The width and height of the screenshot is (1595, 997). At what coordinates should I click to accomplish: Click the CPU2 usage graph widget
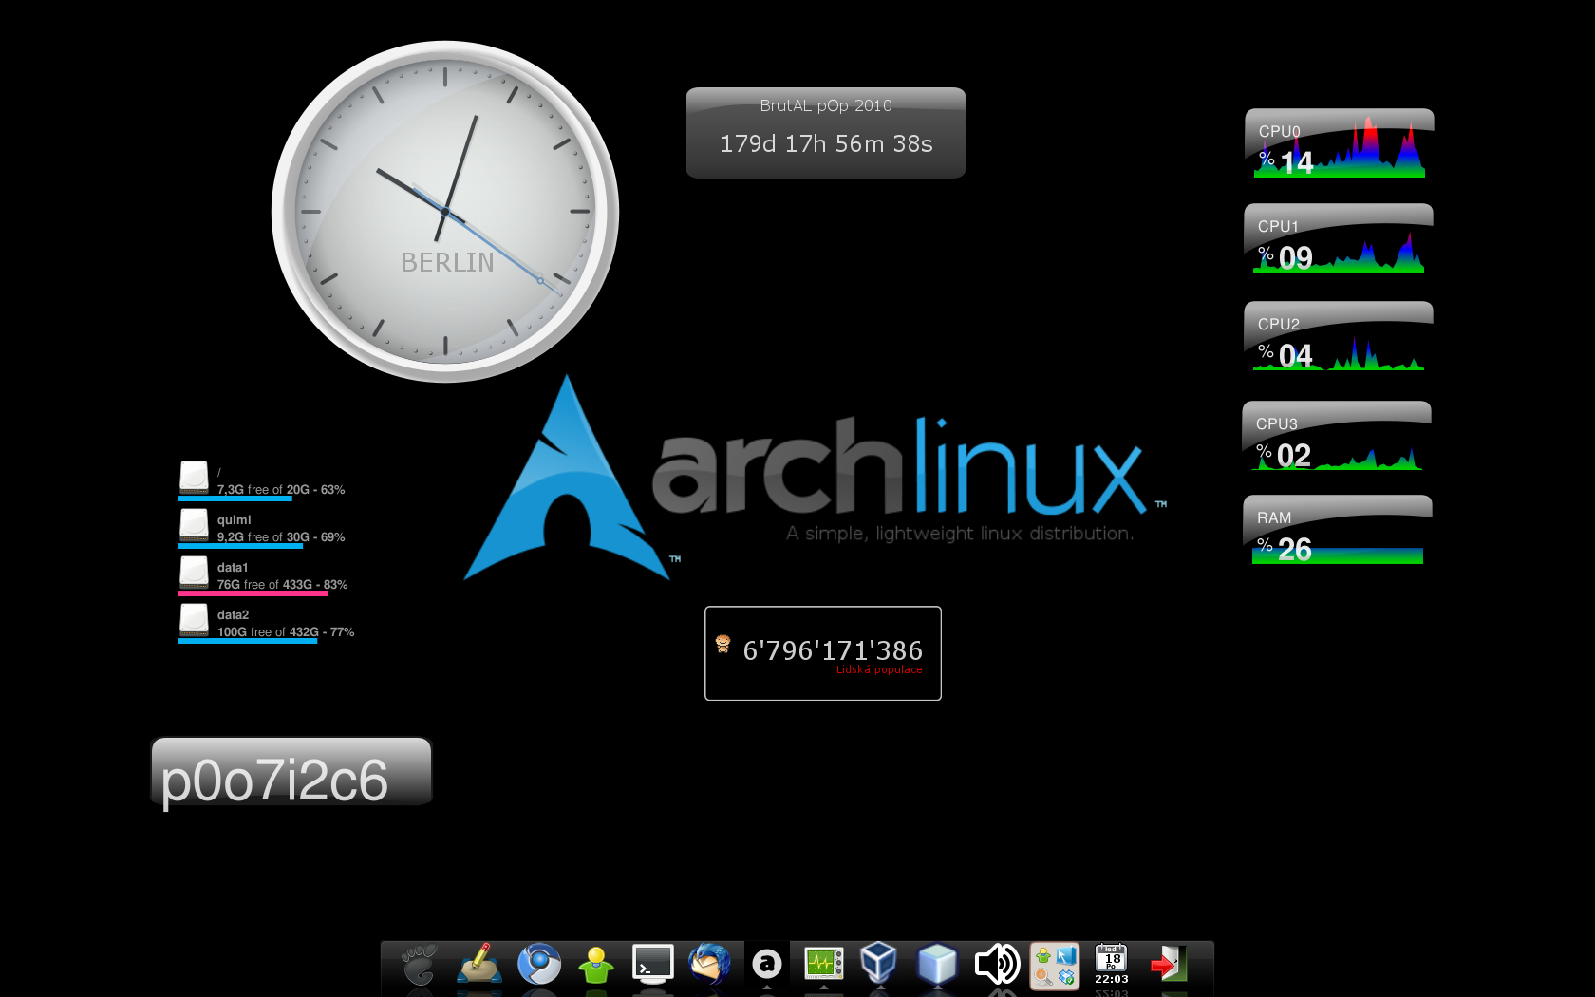point(1339,336)
